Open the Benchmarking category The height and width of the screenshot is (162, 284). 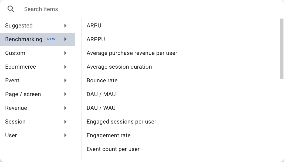tap(24, 39)
